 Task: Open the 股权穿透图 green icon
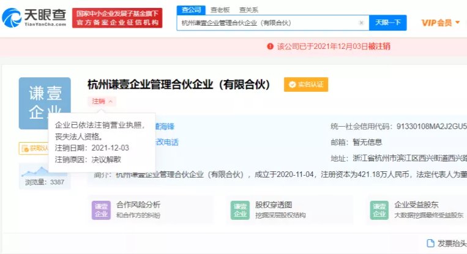(x=240, y=210)
